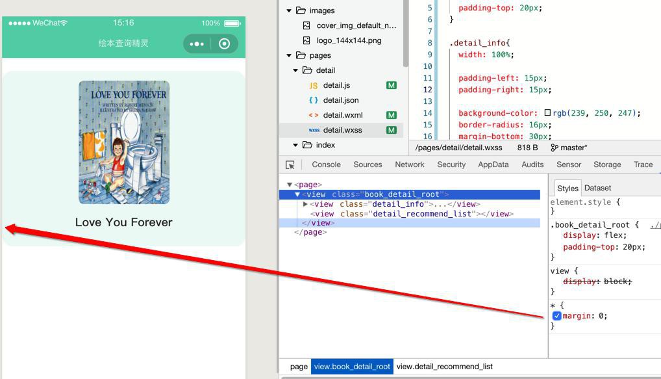Click editor line 14 background-color
Image resolution: width=661 pixels, height=379 pixels.
tap(549, 112)
